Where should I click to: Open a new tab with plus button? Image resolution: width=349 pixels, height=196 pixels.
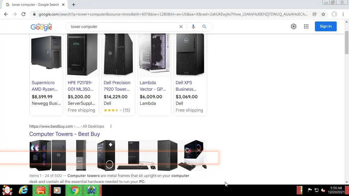(x=74, y=5)
